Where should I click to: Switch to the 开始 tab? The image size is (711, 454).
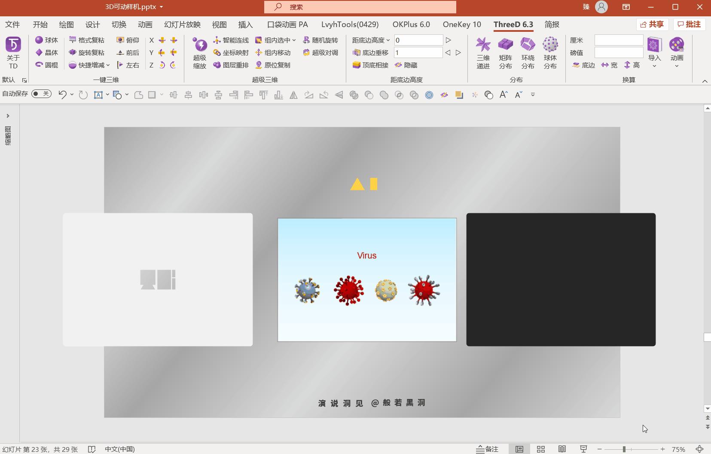pos(40,25)
